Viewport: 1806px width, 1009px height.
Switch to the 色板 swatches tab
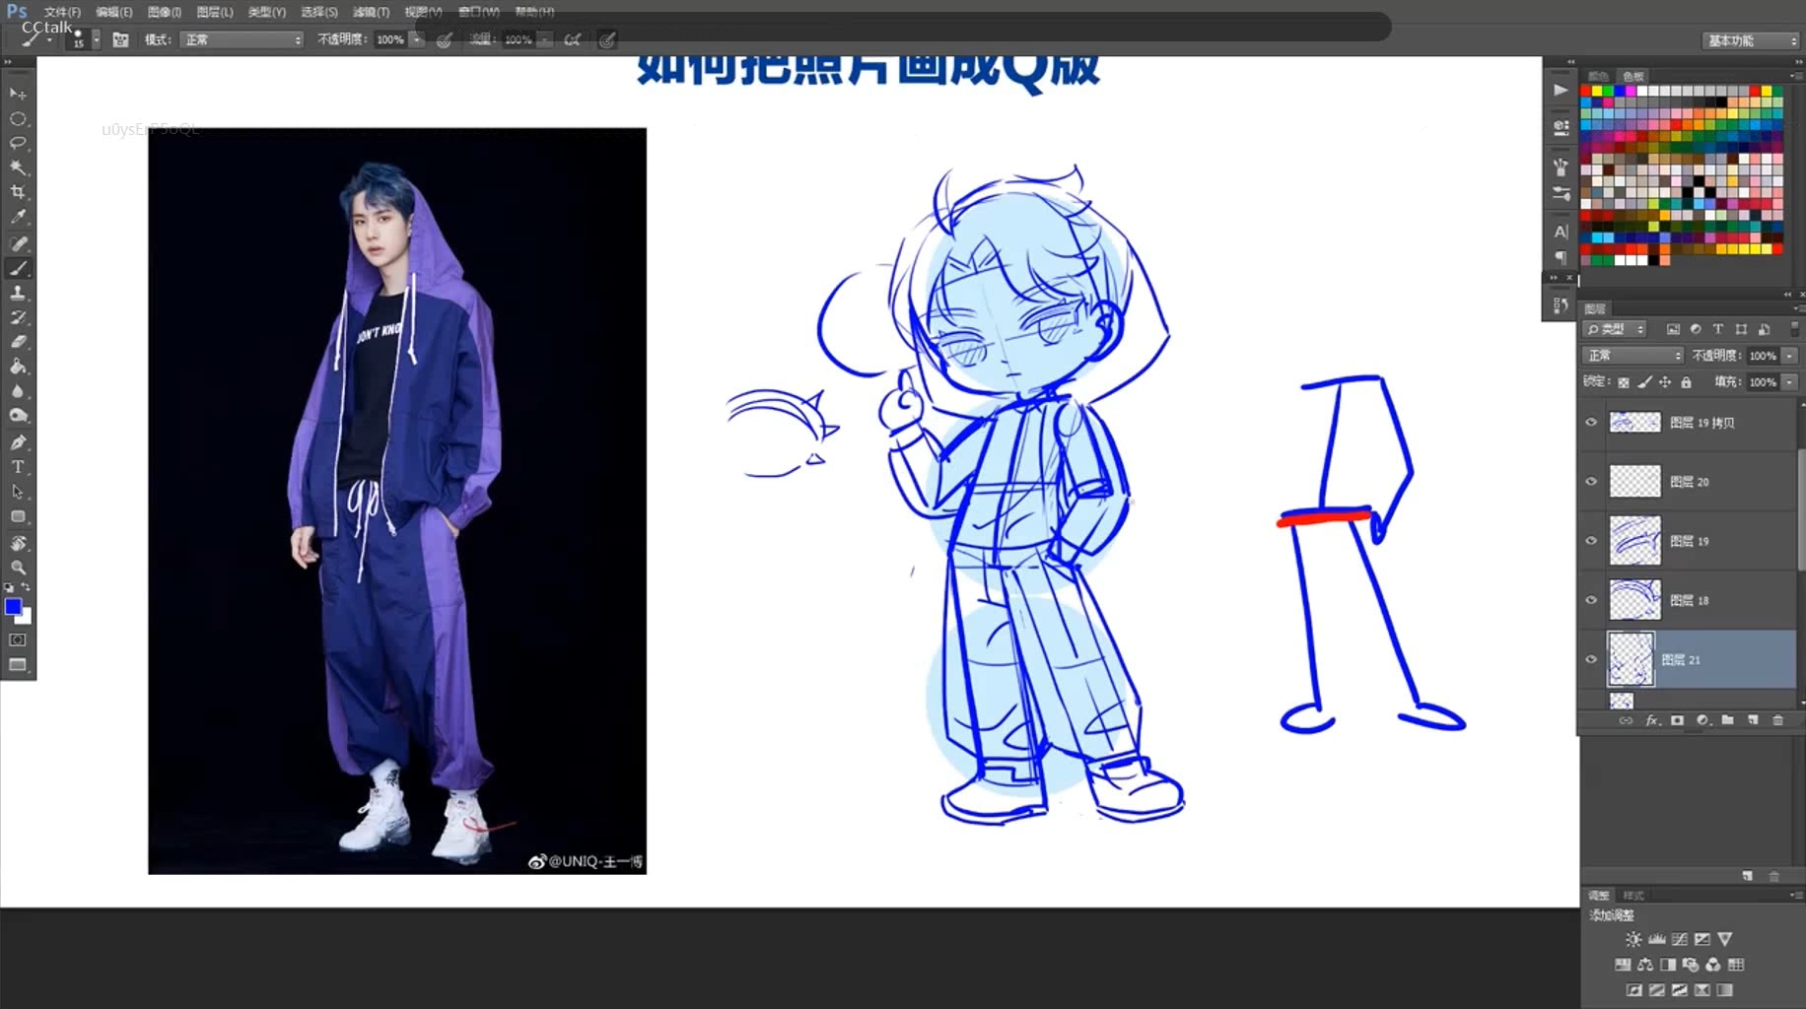[x=1633, y=76]
